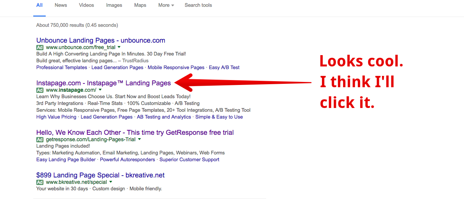Click the Ad badge beside www.instapage.com
The height and width of the screenshot is (202, 464).
click(x=40, y=90)
